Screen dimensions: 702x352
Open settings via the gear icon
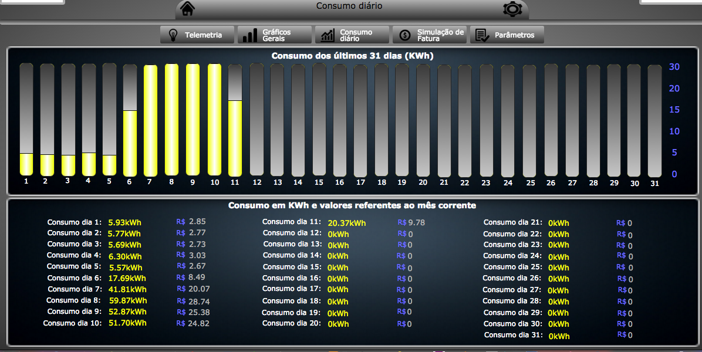click(512, 9)
